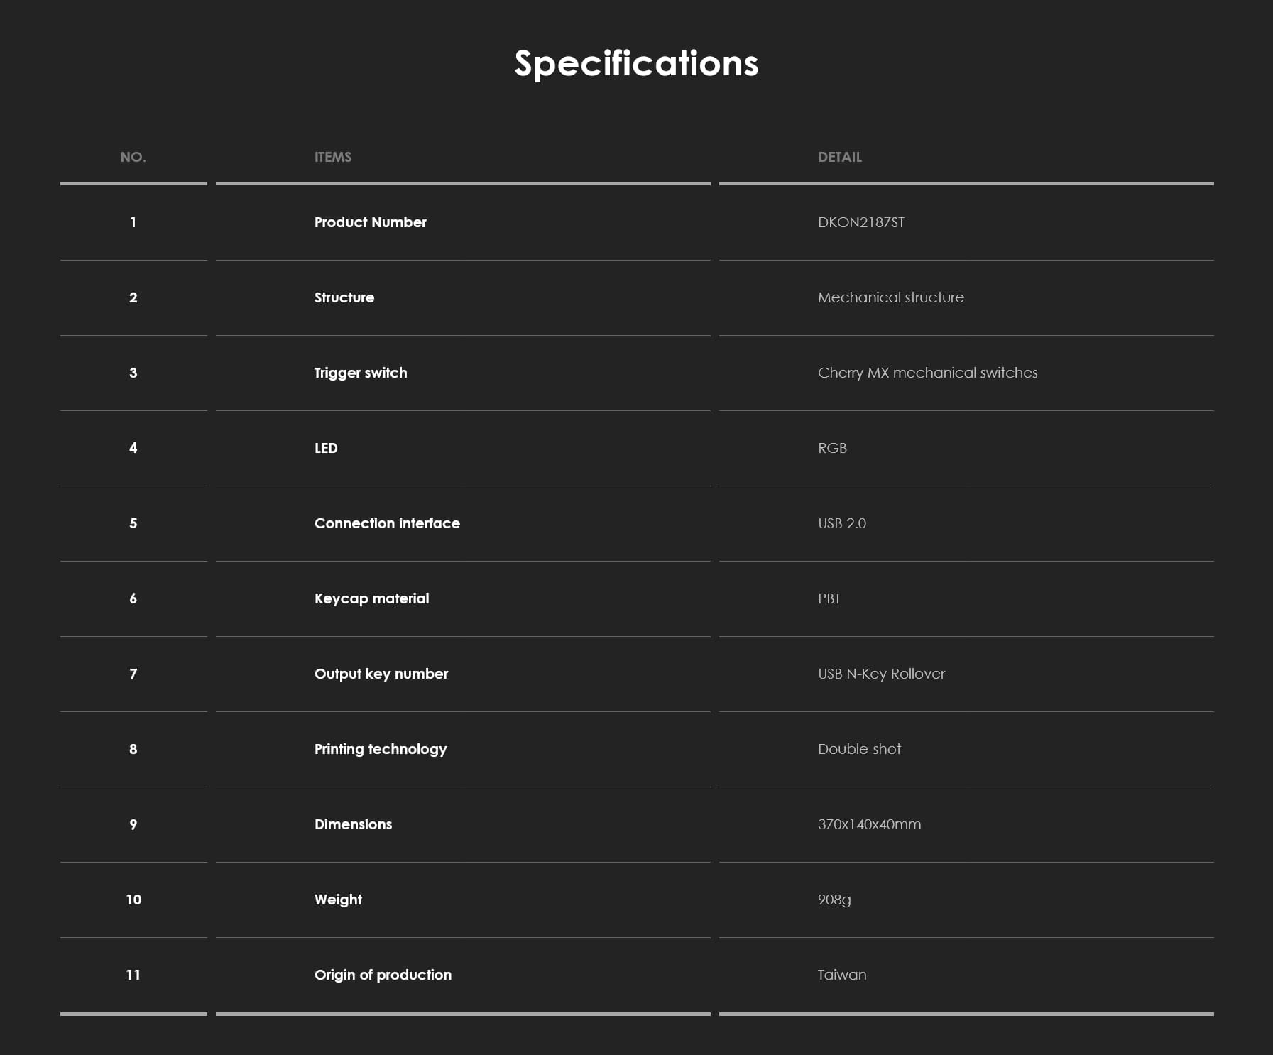Select Cherry MX mechanical switches text

(927, 373)
